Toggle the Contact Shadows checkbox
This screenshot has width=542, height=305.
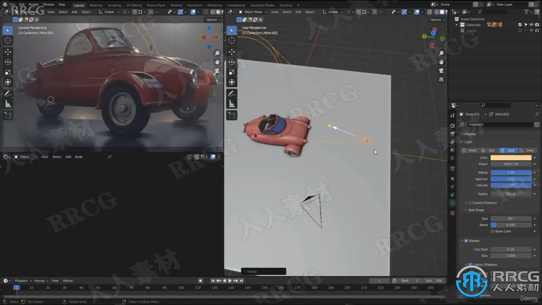470,264
